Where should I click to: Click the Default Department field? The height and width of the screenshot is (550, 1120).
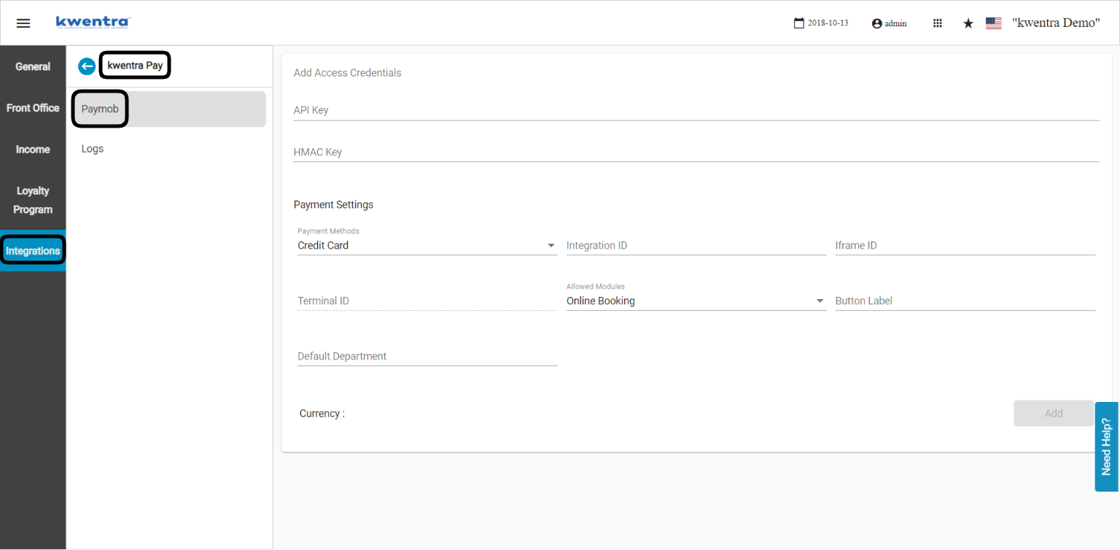[427, 357]
